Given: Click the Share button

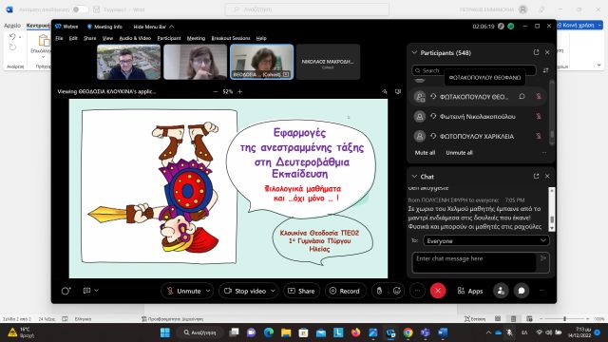Looking at the screenshot, I should tap(301, 291).
